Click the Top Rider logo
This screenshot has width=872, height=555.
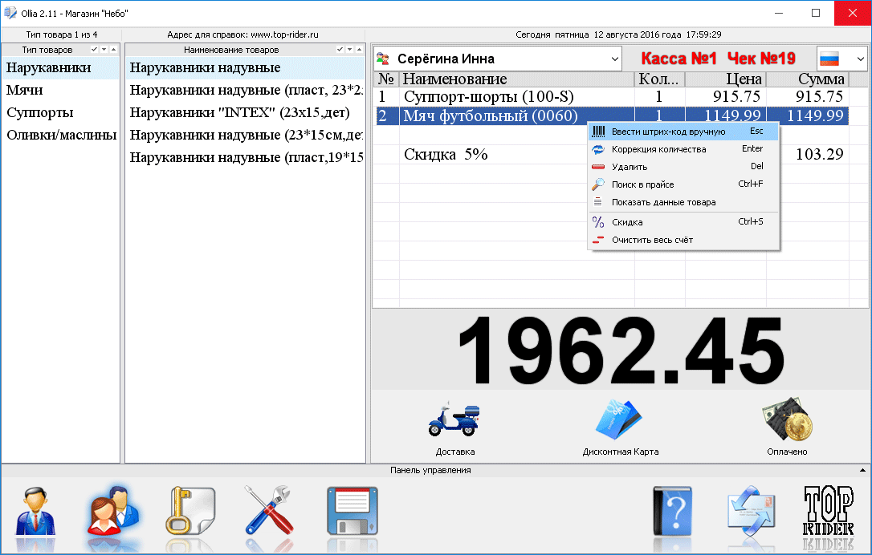tap(828, 511)
